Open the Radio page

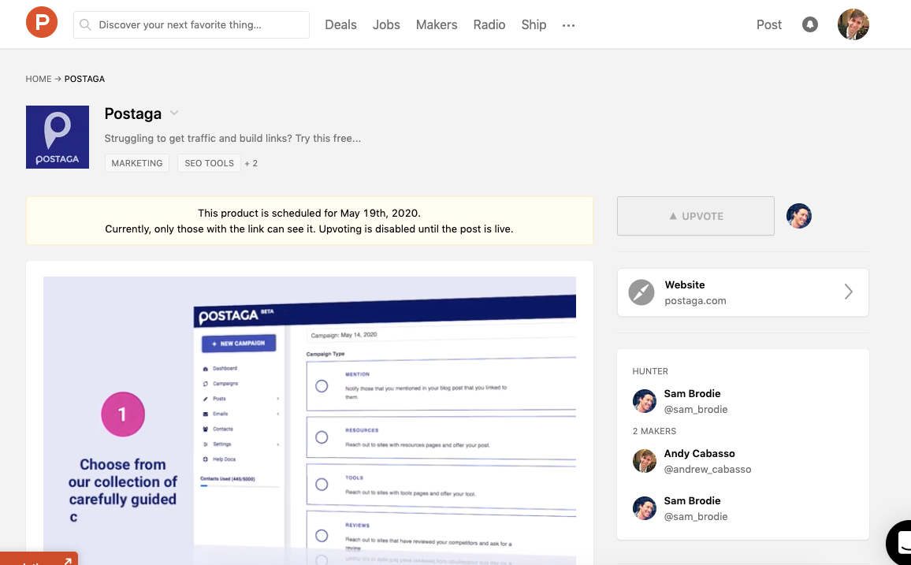click(489, 24)
